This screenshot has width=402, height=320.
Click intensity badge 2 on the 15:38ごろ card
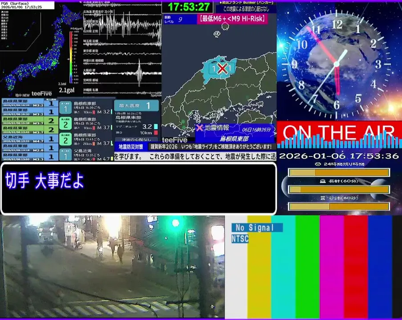65,124
